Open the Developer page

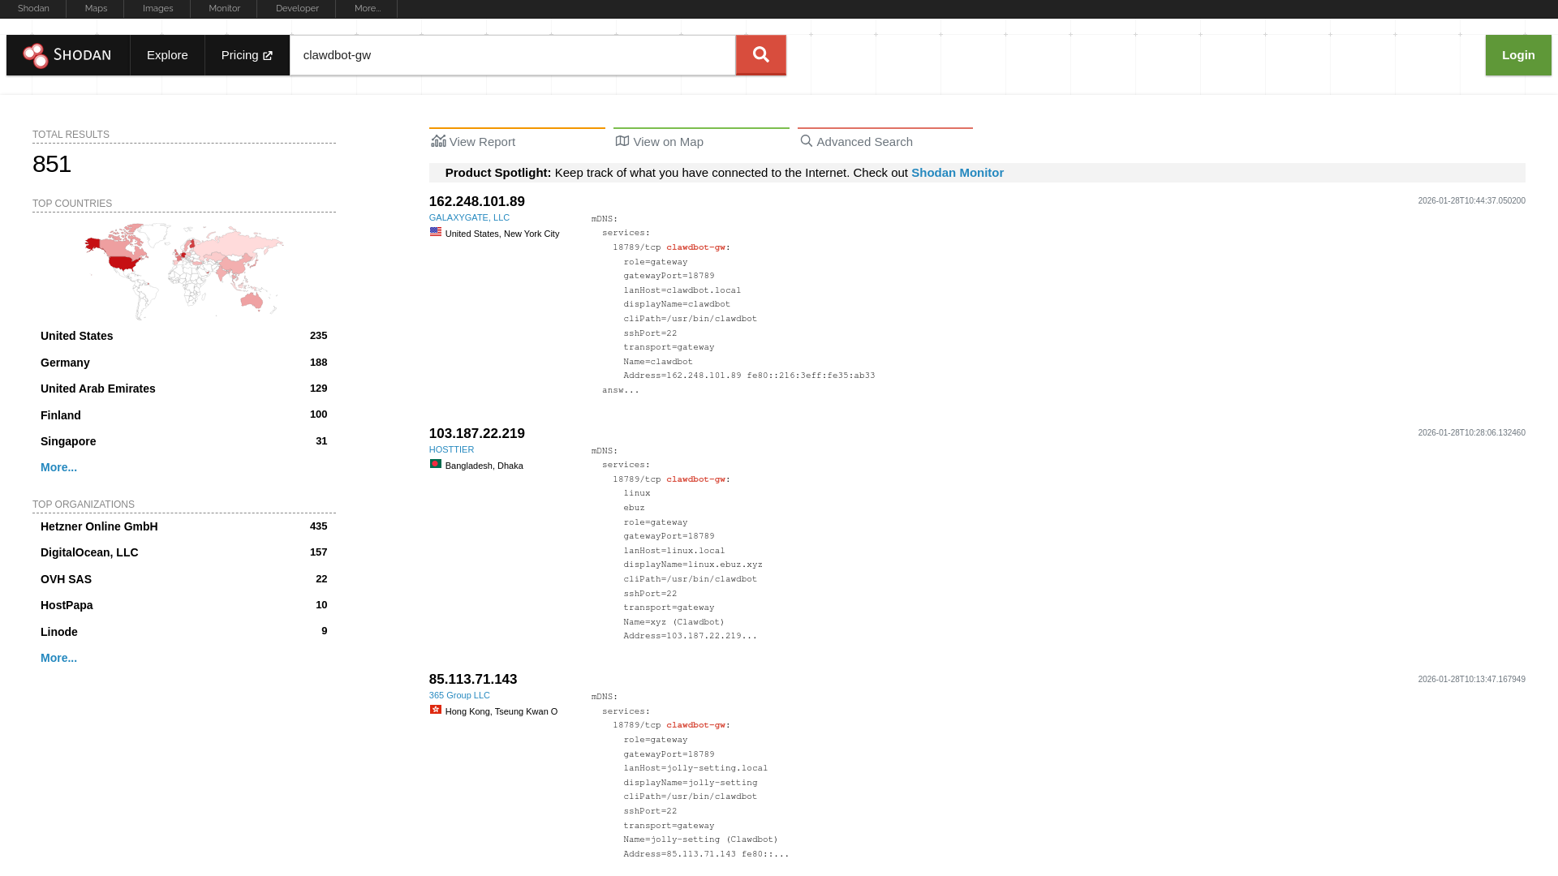point(295,8)
